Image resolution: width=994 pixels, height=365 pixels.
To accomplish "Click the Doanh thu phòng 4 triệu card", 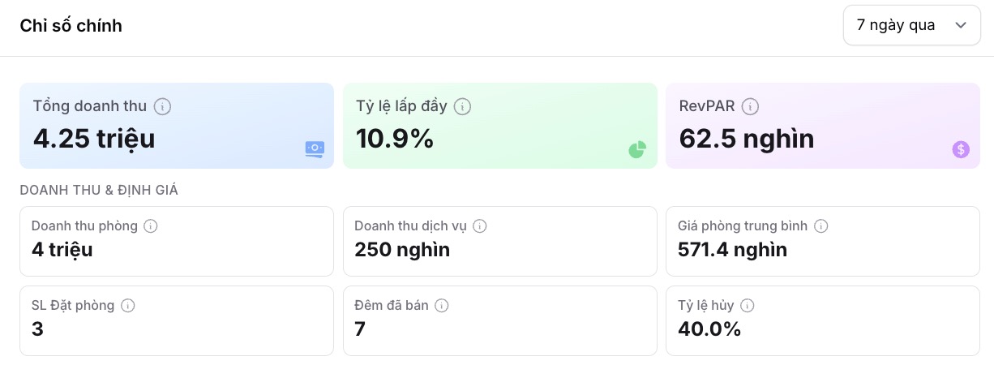I will click(176, 241).
